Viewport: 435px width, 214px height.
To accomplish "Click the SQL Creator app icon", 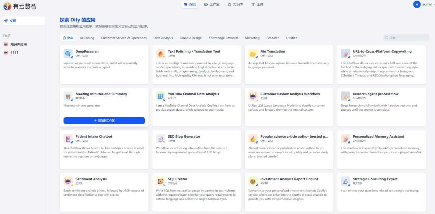I will click(161, 181).
